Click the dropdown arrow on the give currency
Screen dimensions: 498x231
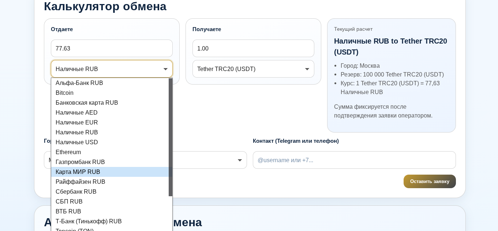click(x=166, y=69)
